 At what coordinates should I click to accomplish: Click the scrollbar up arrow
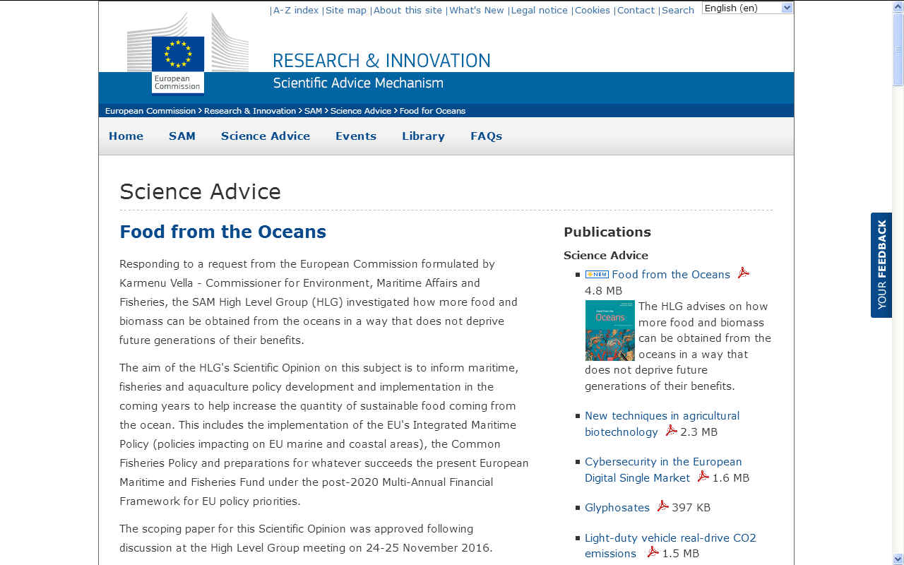coord(898,6)
